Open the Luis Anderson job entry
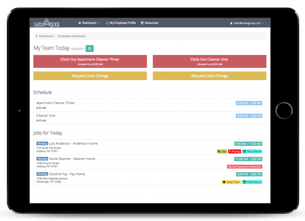Viewport: 305px width, 221px height. coord(73,144)
